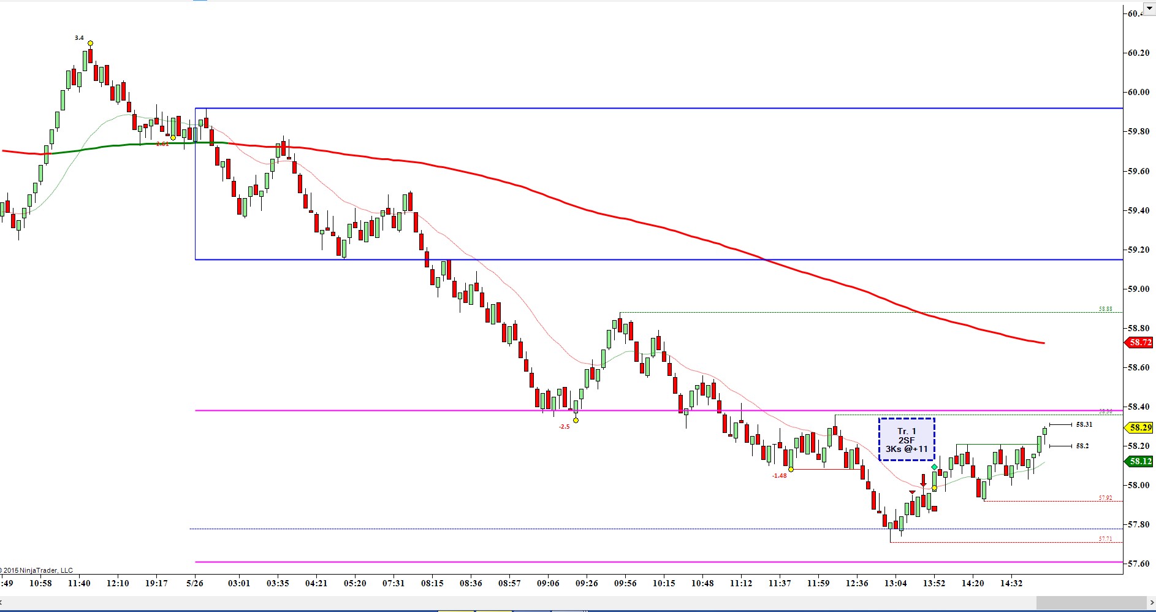
Task: Click the -2.5 swing label
Action: pos(564,427)
